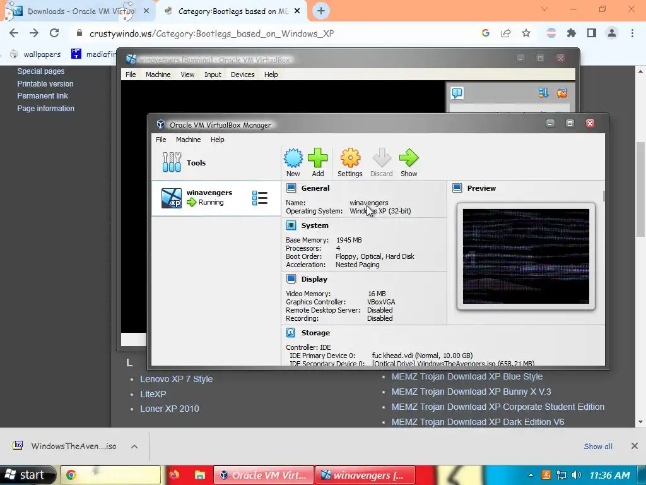Click Show all downloads link
This screenshot has width=646, height=485.
pyautogui.click(x=598, y=446)
